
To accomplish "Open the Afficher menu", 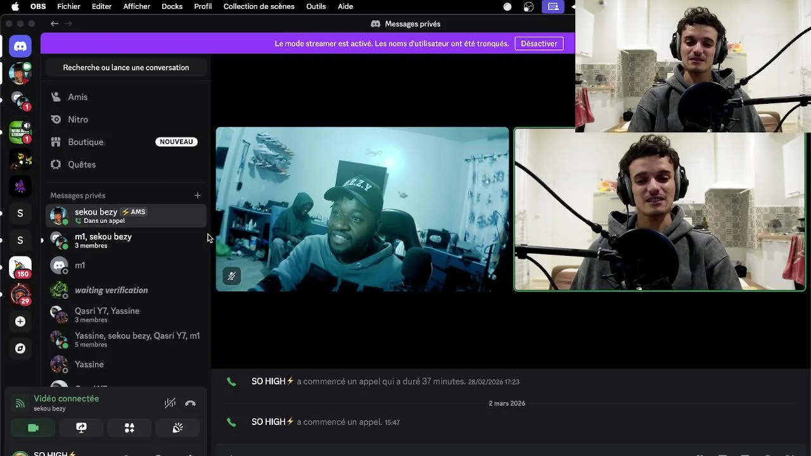I will [137, 6].
